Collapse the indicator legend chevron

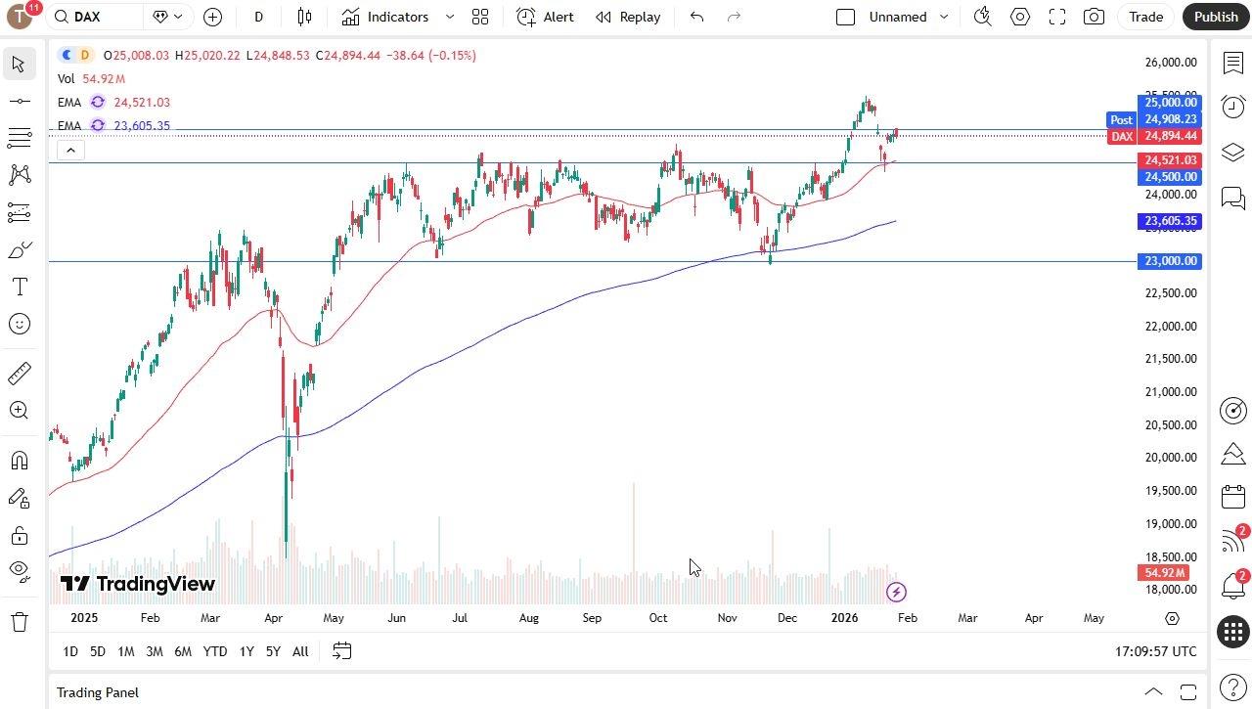coord(69,150)
